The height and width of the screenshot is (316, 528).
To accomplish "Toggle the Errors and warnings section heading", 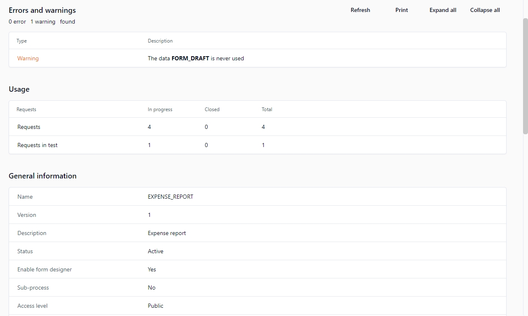I will (42, 10).
